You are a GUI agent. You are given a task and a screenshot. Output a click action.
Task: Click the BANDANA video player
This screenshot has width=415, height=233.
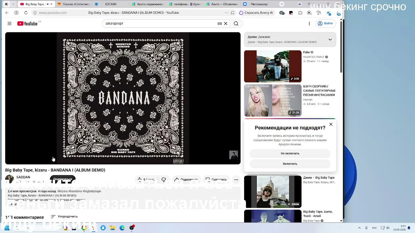[x=123, y=98]
